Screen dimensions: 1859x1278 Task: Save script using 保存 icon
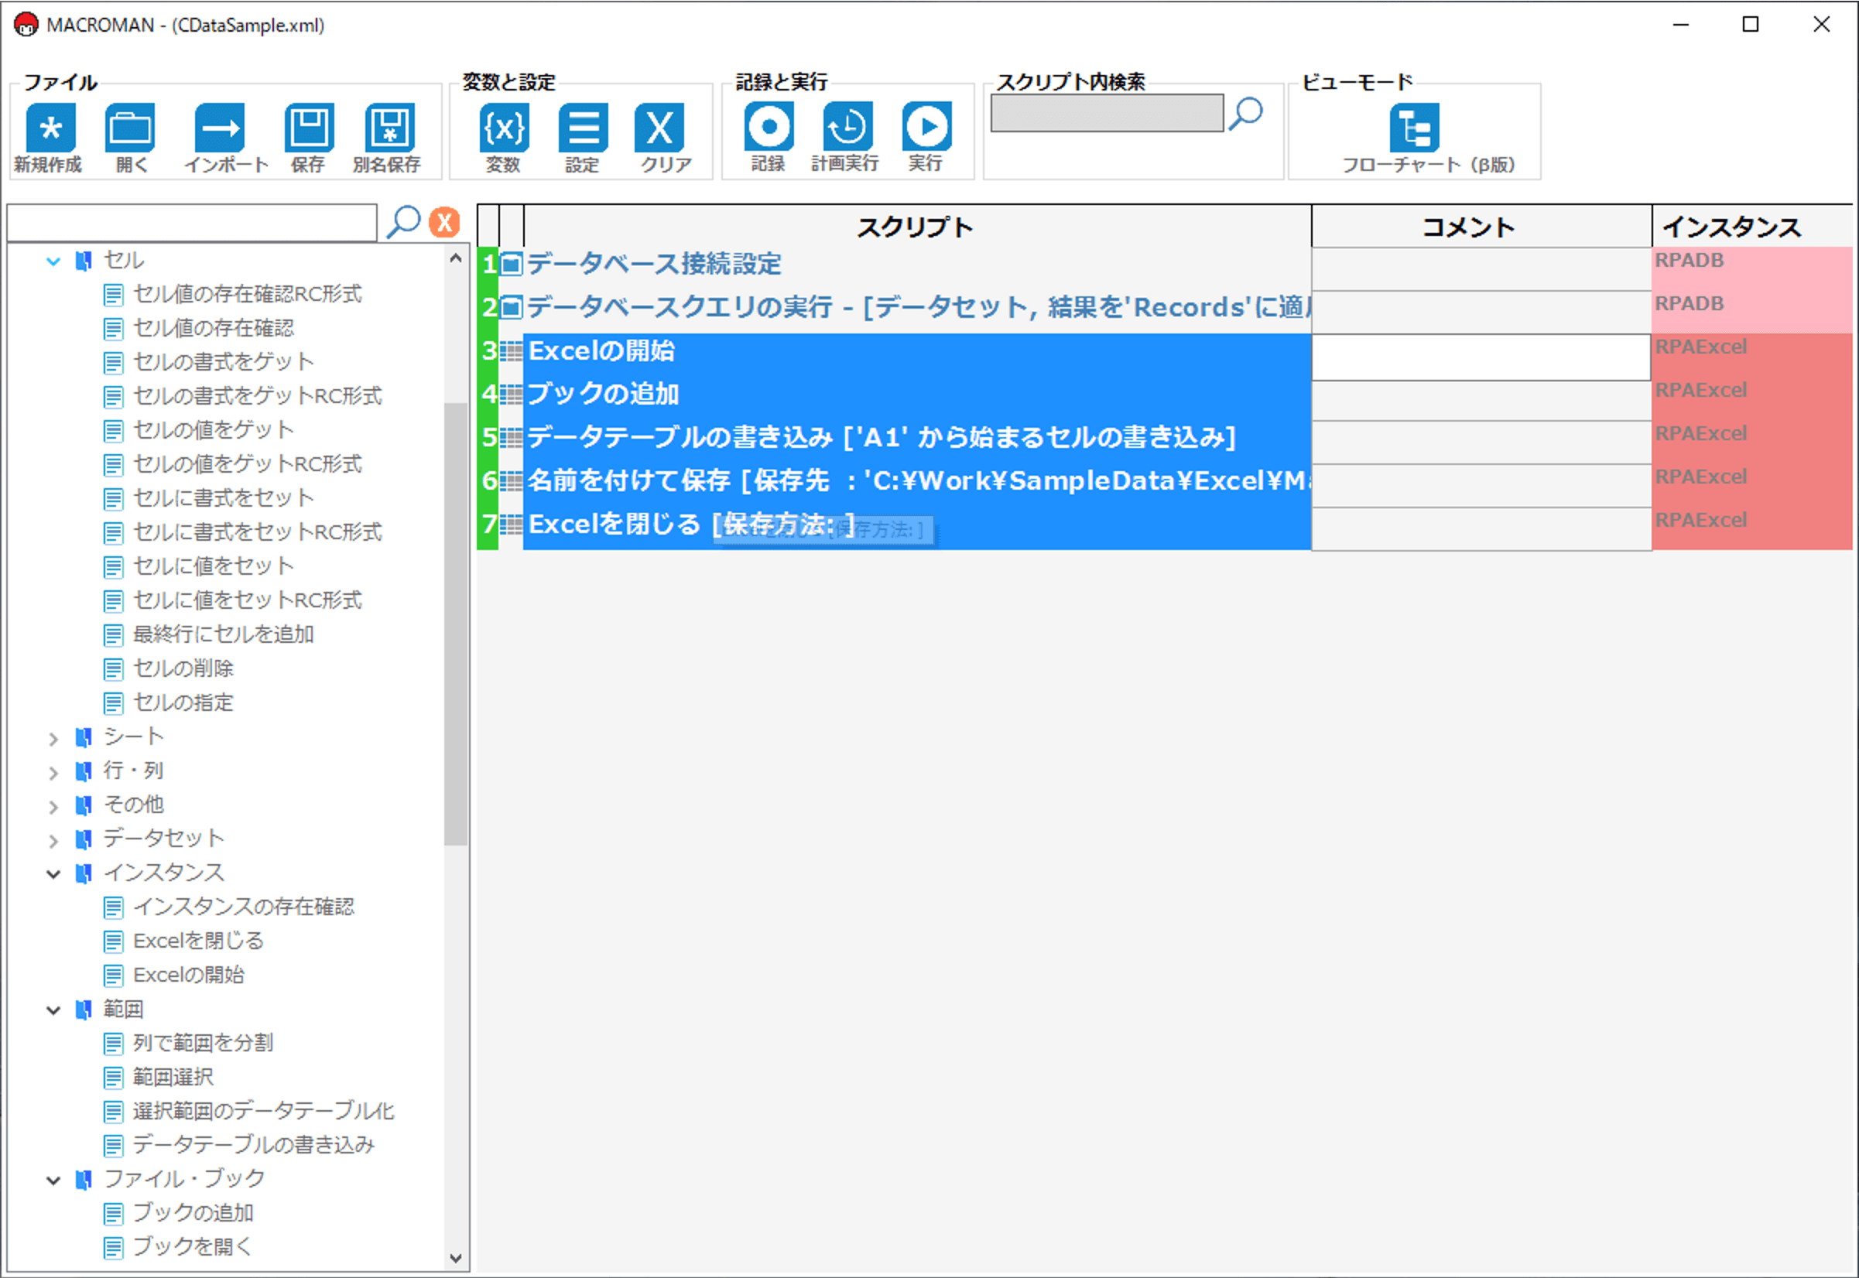click(308, 128)
